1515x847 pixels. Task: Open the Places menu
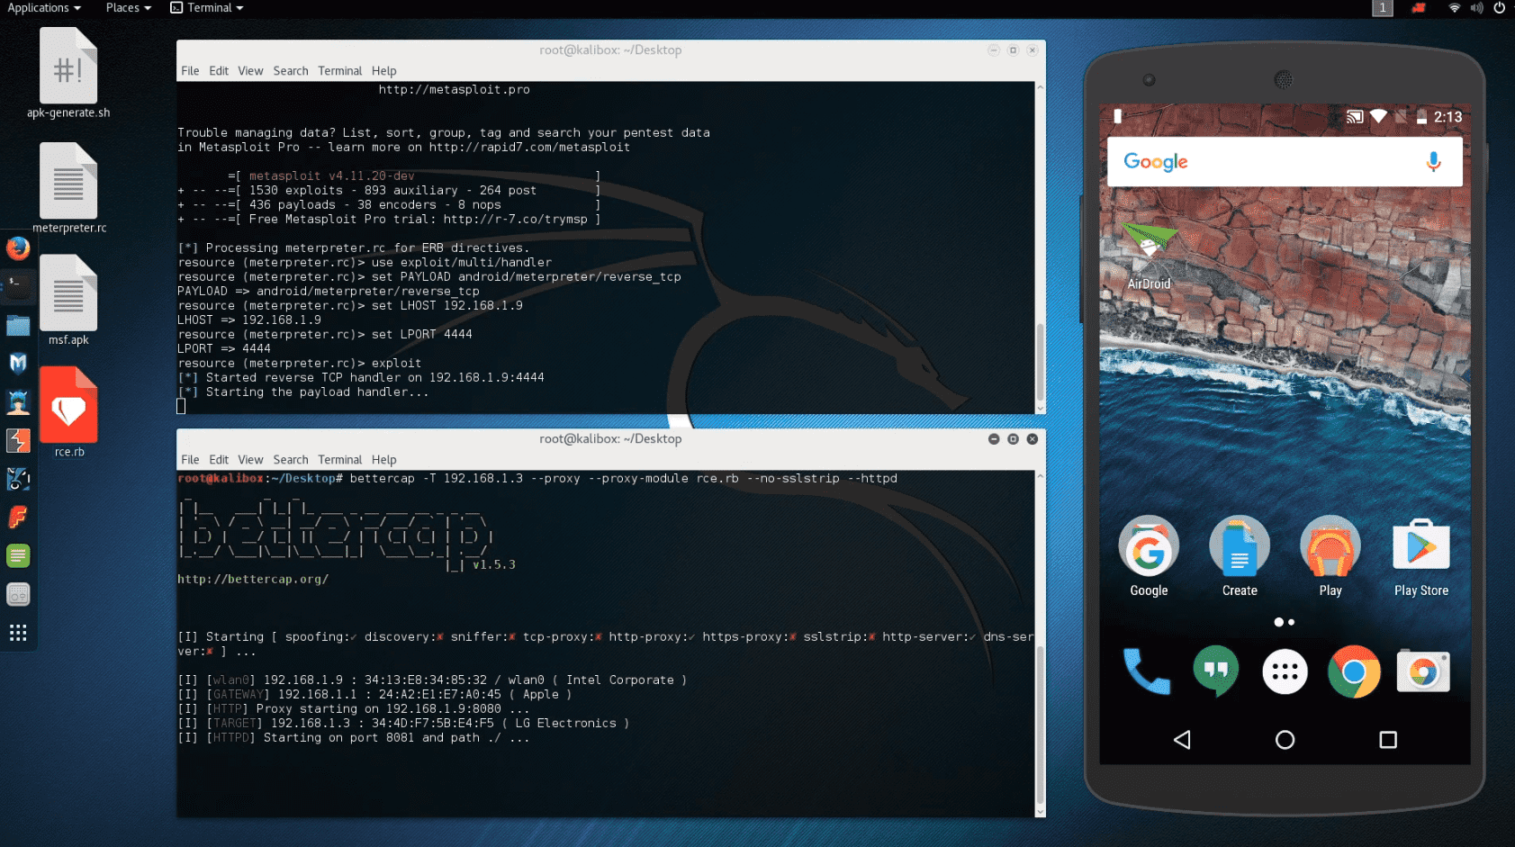point(128,8)
